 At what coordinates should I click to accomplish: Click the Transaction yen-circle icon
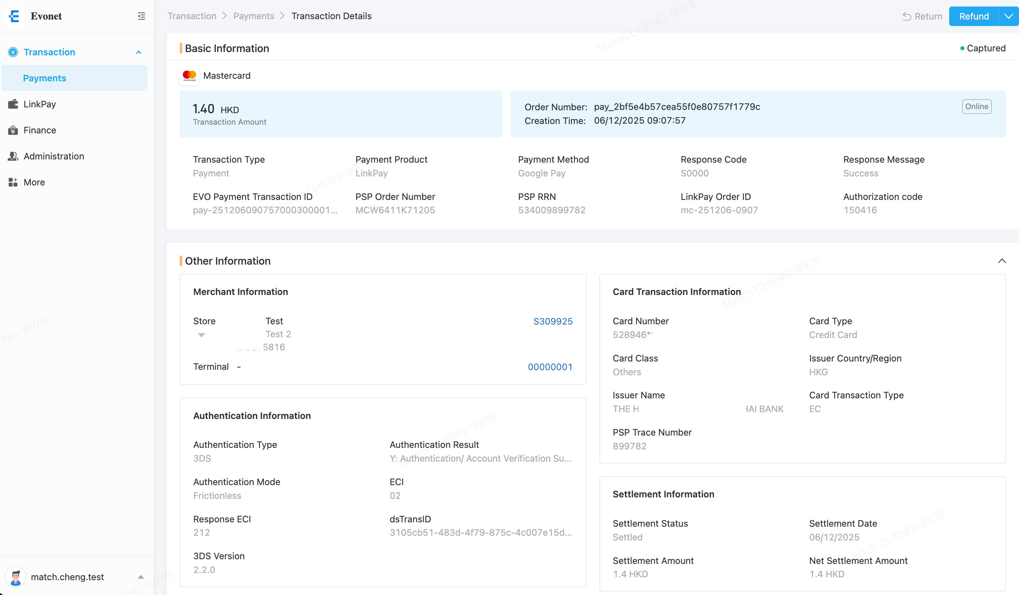[x=13, y=52]
